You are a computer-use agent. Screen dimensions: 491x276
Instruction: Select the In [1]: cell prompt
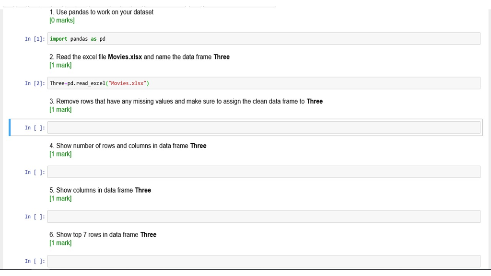coord(35,39)
